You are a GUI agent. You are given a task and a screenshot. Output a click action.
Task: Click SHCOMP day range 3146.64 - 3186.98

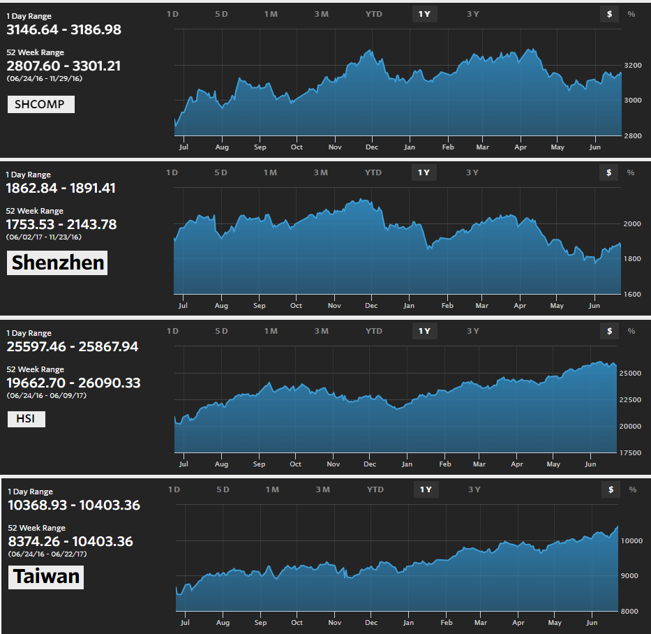click(x=64, y=30)
